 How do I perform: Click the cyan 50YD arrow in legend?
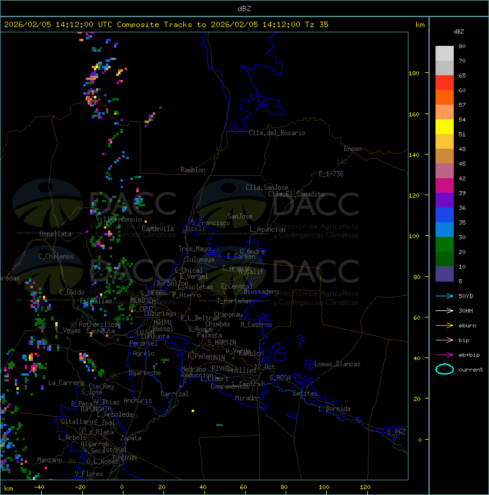coord(444,296)
